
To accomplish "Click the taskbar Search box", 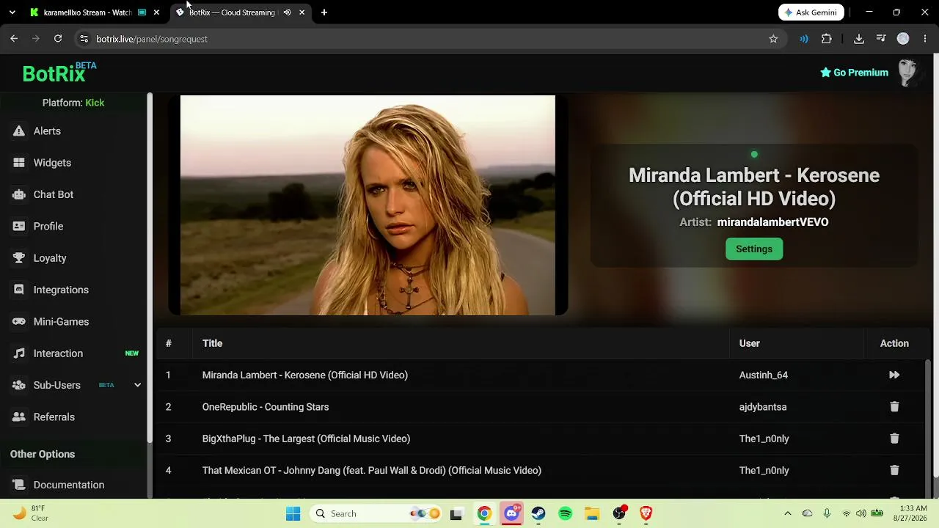I will 374,513.
